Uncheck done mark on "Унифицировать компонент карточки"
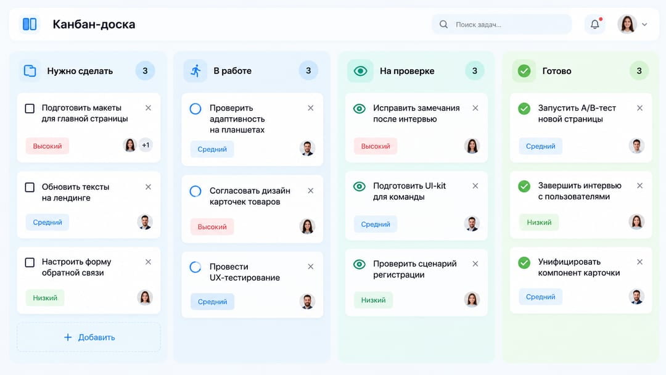This screenshot has height=375, width=666. pyautogui.click(x=524, y=263)
